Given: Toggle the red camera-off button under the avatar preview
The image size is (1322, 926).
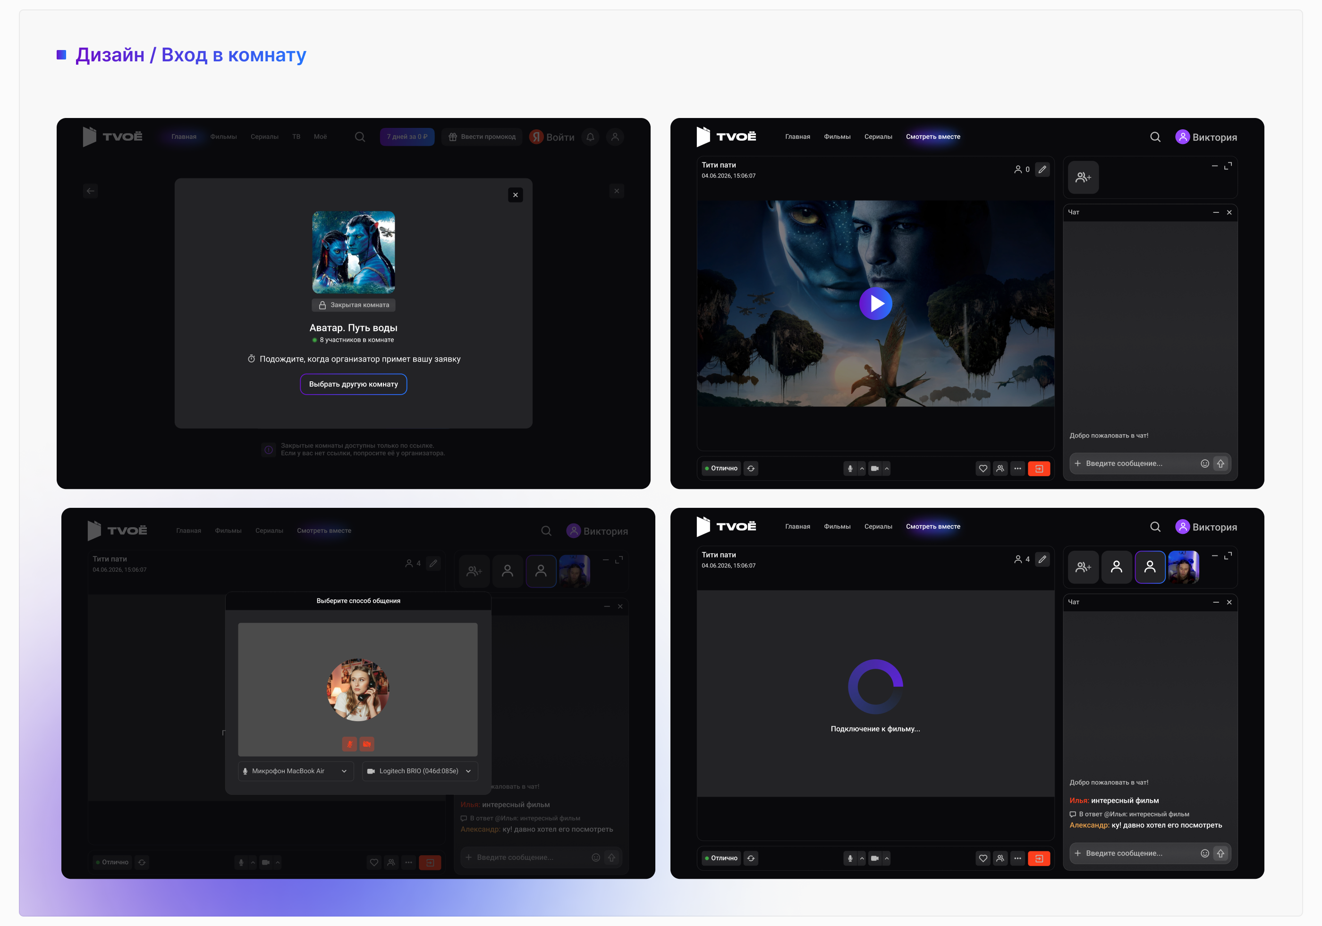Looking at the screenshot, I should pyautogui.click(x=367, y=743).
